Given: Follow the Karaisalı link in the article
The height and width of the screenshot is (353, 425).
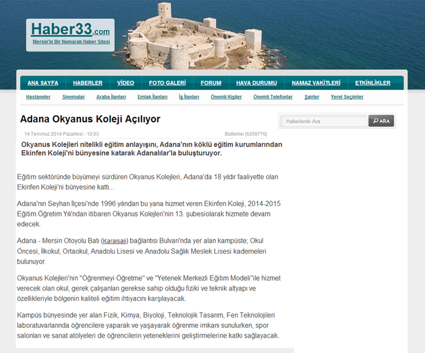Looking at the screenshot, I should (115, 241).
